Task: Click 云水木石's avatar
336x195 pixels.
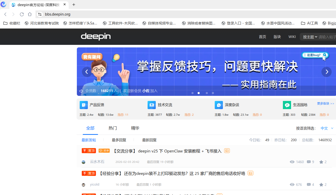Action: click(x=83, y=162)
